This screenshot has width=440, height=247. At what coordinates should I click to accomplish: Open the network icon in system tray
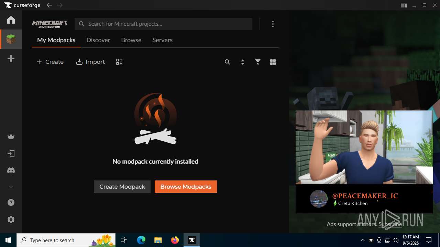[387, 240]
